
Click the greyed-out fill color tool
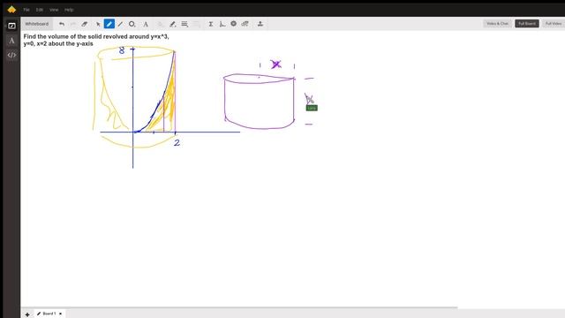pos(161,24)
